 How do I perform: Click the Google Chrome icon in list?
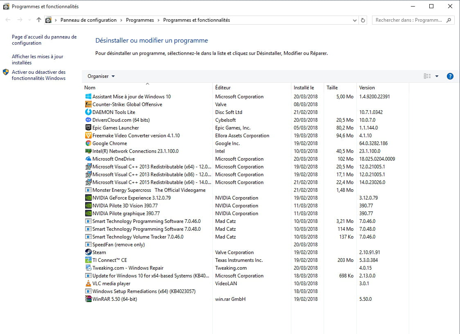pos(88,143)
